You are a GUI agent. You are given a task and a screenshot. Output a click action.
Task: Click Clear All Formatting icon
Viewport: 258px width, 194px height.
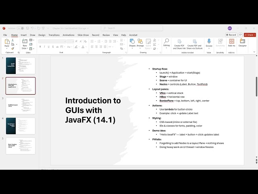pyautogui.click(x=85, y=41)
